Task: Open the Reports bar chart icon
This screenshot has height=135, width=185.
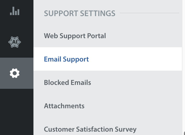Action: (x=15, y=11)
